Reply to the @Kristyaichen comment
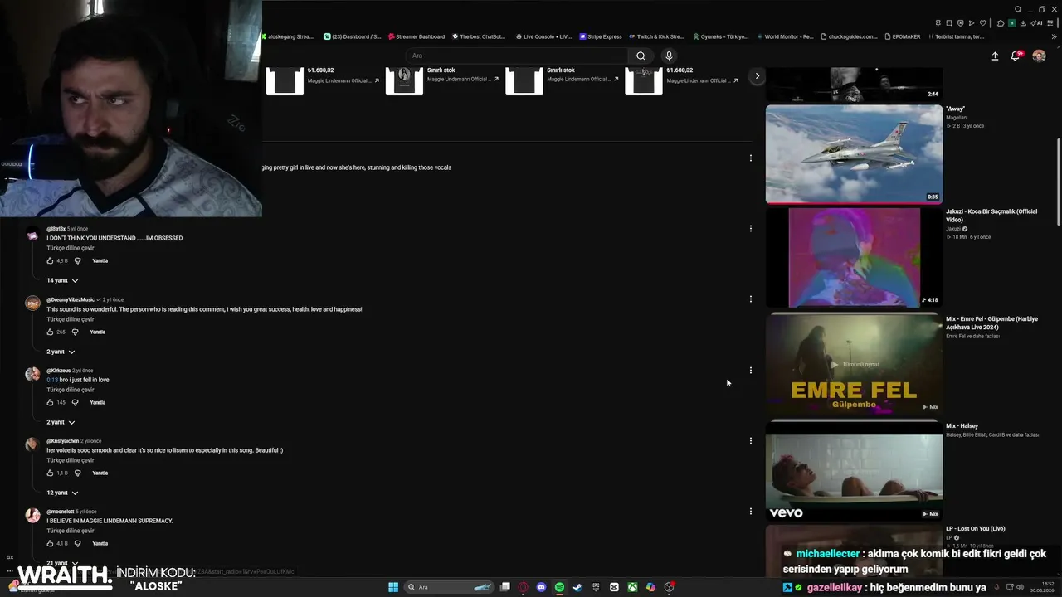This screenshot has height=597, width=1062. (x=100, y=473)
